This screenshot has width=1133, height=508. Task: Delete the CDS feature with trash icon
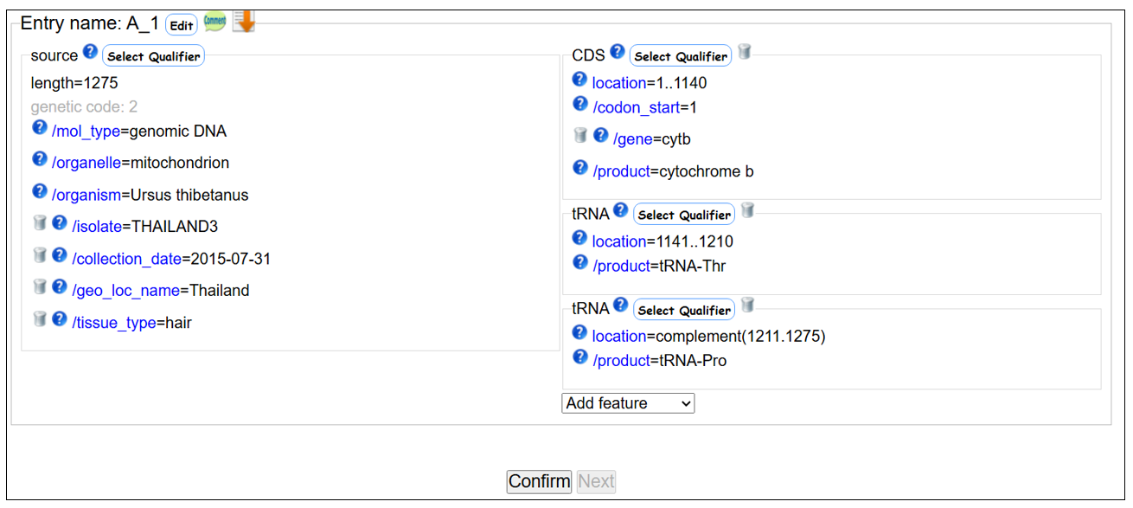(745, 53)
